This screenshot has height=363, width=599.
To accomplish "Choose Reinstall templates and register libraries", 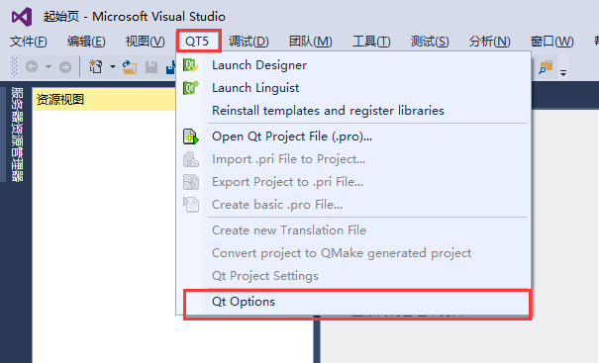I will [x=328, y=111].
